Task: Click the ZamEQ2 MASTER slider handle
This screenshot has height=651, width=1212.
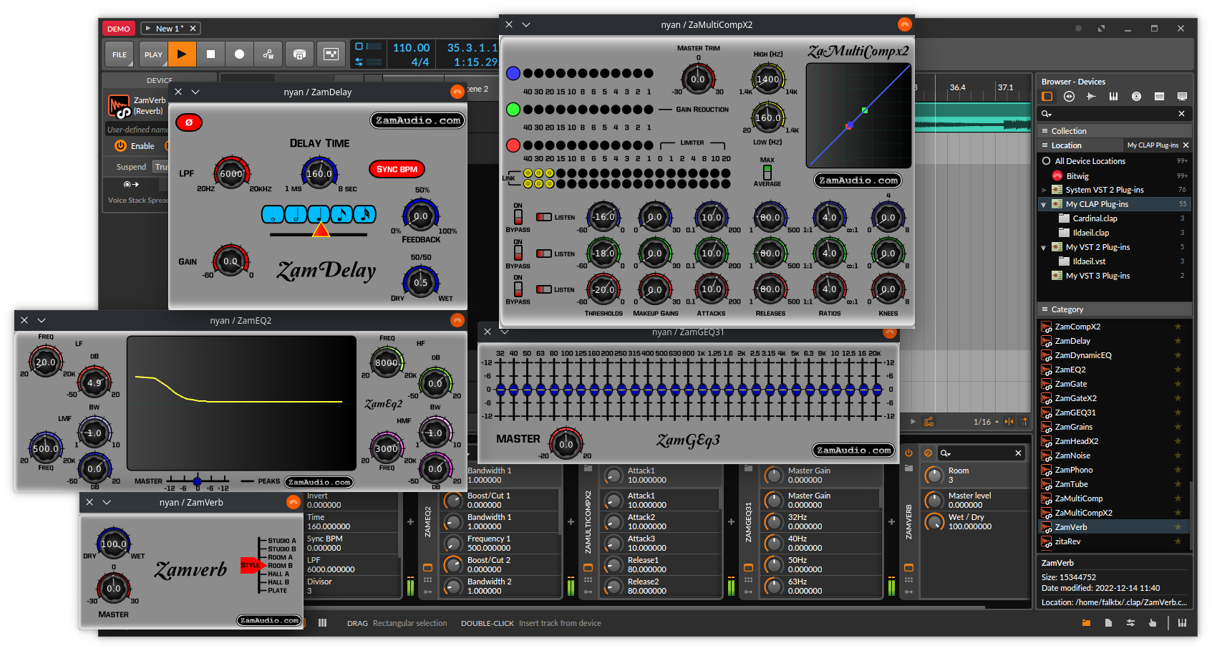Action: [197, 481]
